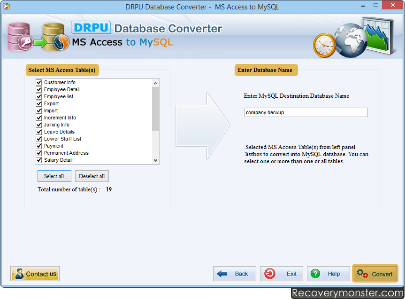Viewport: 405px width, 299px height.
Task: Click the 'Lower Staff List' table name
Action: 62,139
